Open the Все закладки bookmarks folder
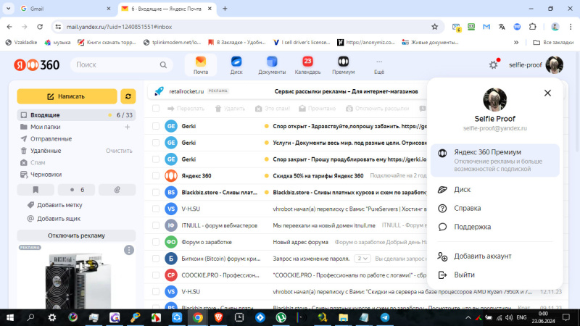 553,43
